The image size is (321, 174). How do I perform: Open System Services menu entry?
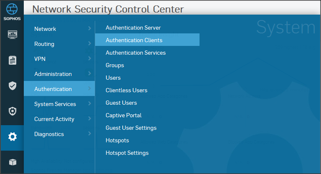(x=55, y=104)
